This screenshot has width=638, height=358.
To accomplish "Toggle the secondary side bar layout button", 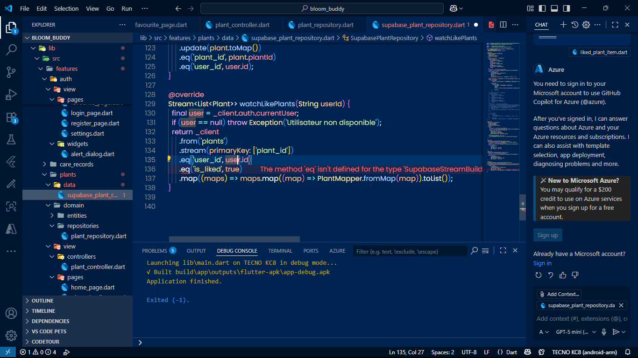I will [567, 8].
